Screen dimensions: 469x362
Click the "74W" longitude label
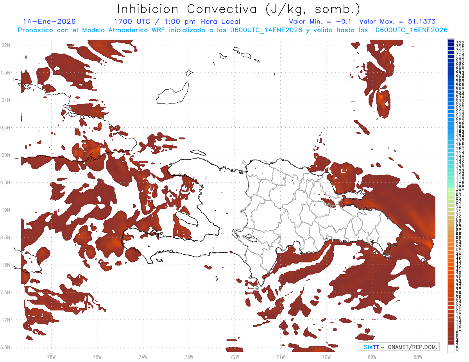pyautogui.click(x=143, y=357)
